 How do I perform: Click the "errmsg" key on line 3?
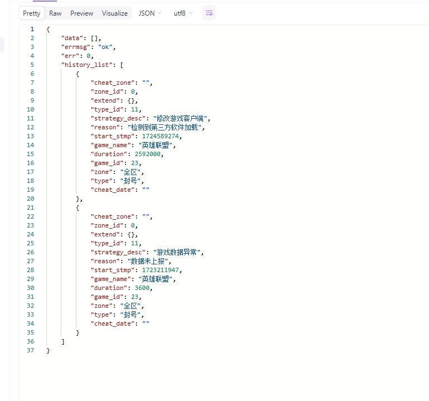click(x=76, y=47)
